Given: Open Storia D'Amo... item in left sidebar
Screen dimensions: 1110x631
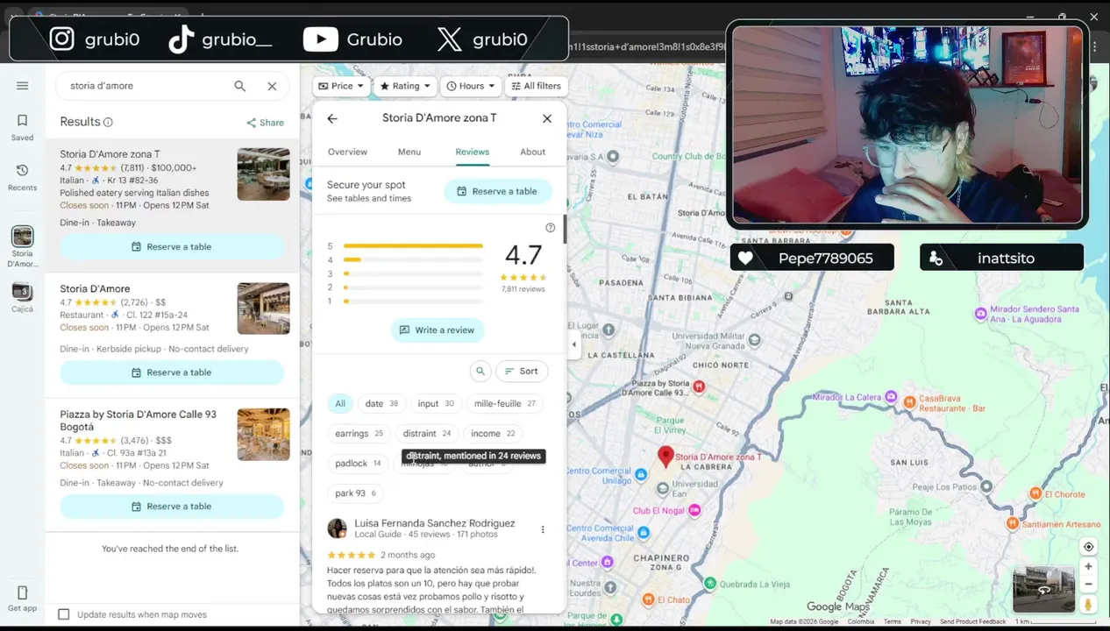Looking at the screenshot, I should pyautogui.click(x=22, y=246).
